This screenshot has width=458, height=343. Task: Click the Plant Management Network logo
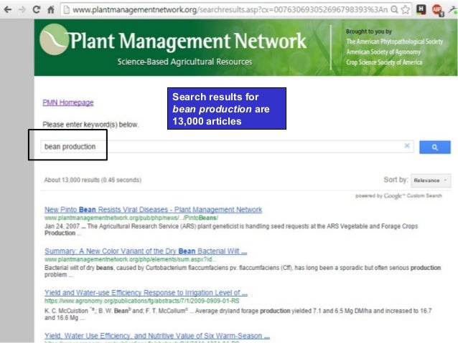173,41
